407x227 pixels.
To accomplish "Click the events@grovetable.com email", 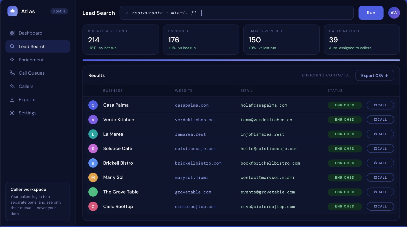I will (x=268, y=192).
